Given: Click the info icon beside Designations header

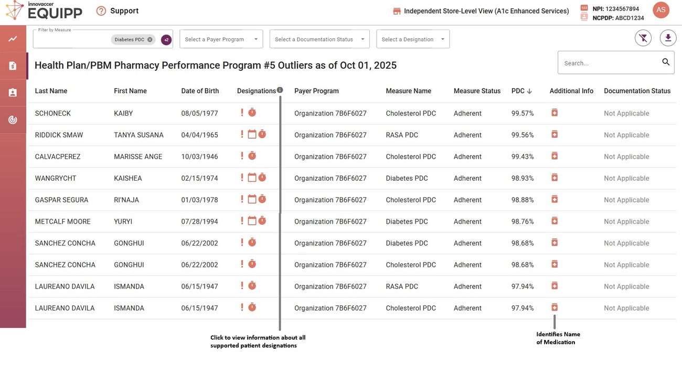Looking at the screenshot, I should [x=280, y=90].
